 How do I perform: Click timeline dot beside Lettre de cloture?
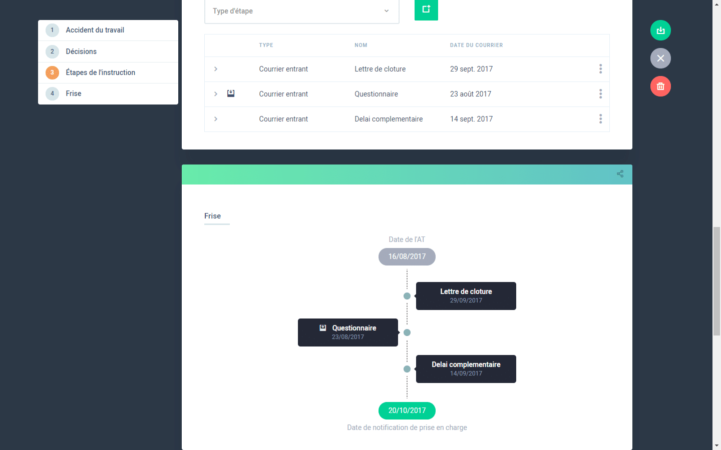coord(407,296)
